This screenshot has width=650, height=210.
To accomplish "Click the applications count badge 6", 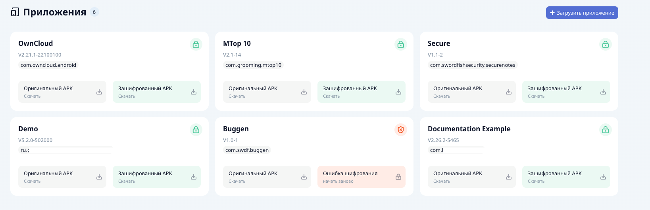I will coord(94,12).
